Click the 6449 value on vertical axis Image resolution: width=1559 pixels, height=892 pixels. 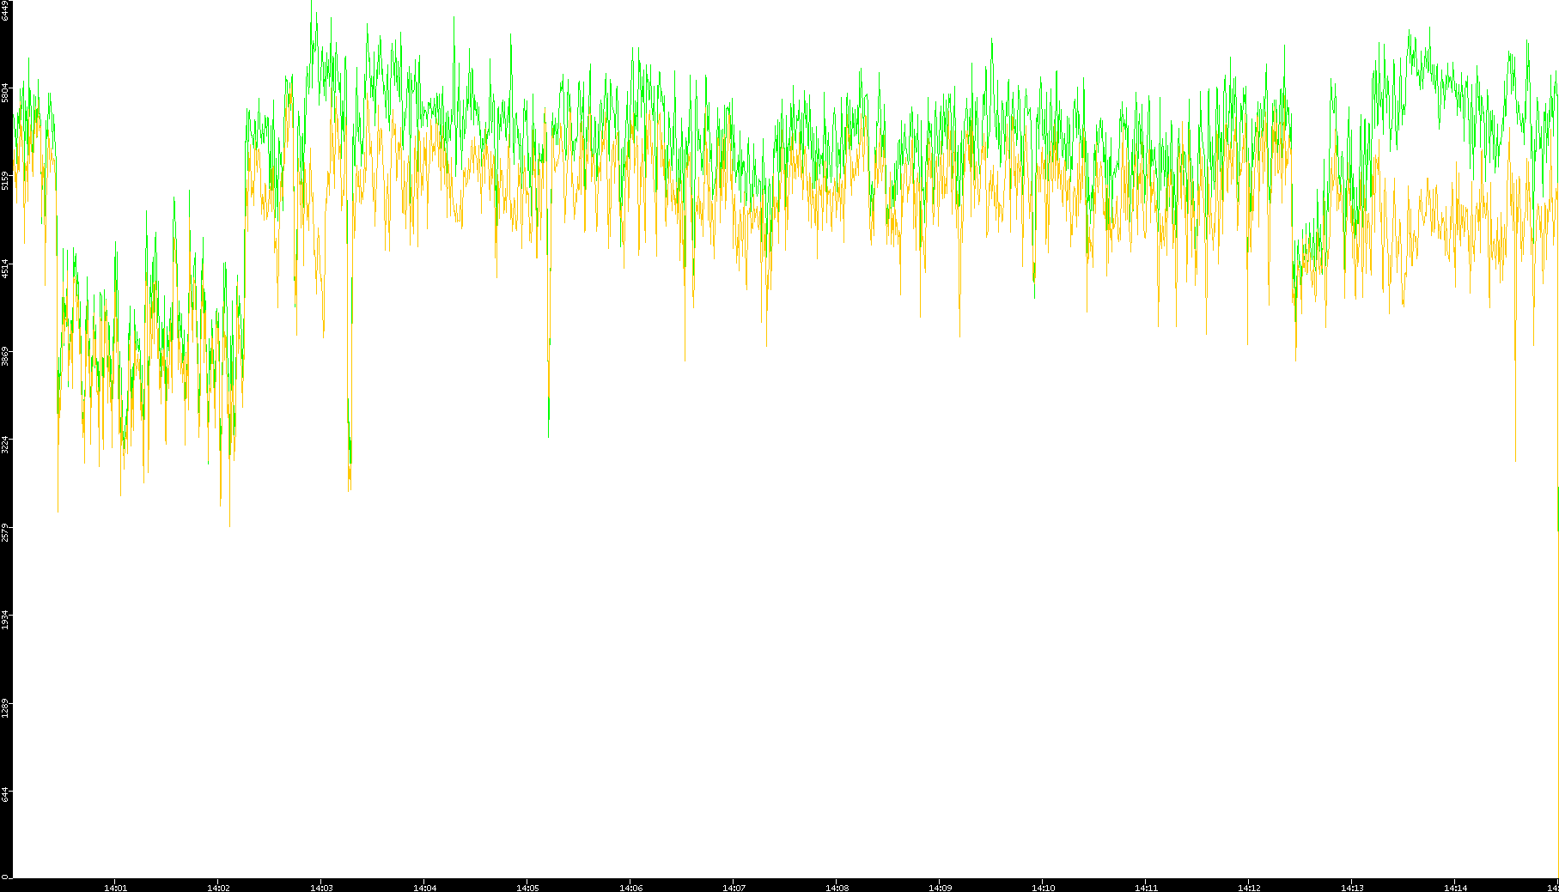(x=6, y=10)
